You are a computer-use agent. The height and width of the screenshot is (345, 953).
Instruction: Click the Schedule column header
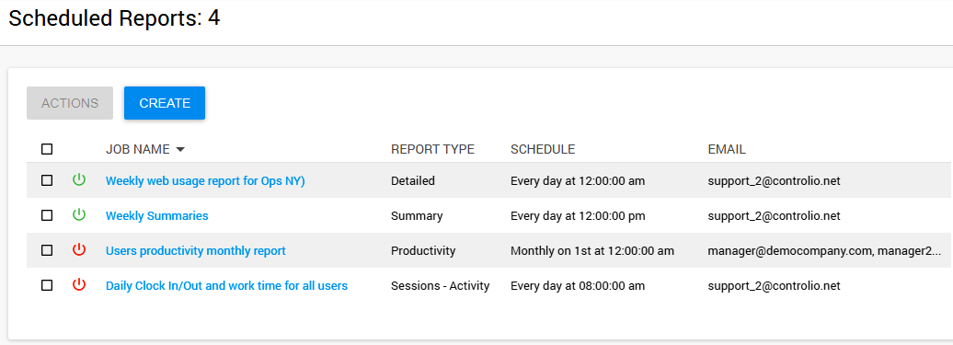543,149
